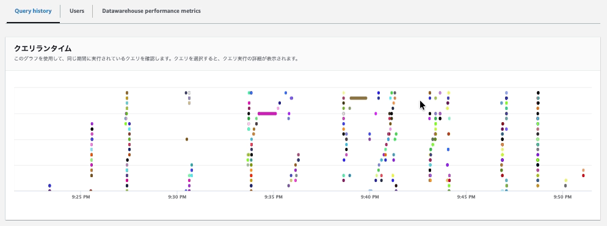This screenshot has width=607, height=226.
Task: Click the クエリランタイム heading
Action: click(43, 48)
